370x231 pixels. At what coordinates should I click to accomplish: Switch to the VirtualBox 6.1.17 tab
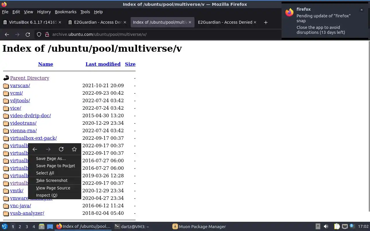pos(32,22)
